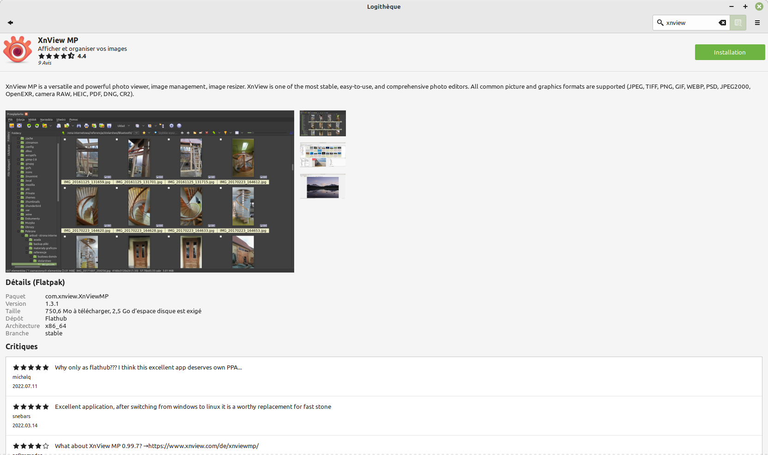Image resolution: width=768 pixels, height=455 pixels.
Task: Toggle the search-in-summaries button beside the search box
Action: click(x=738, y=23)
